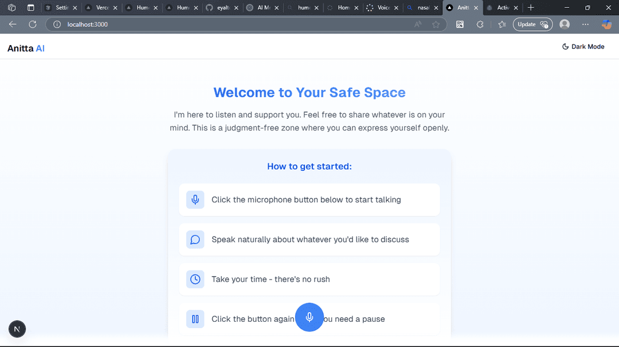This screenshot has height=347, width=619.
Task: Open the Next.js dev tools badge
Action: (17, 329)
